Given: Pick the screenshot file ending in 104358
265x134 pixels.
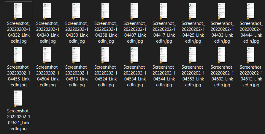Looking at the screenshot, I should pos(106,11).
